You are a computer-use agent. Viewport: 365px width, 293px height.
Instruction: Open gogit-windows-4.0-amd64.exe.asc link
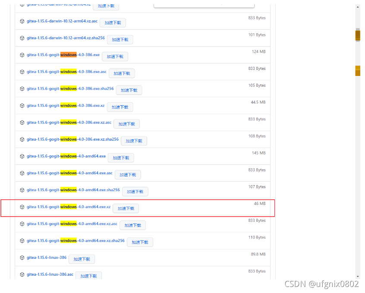pyautogui.click(x=69, y=173)
